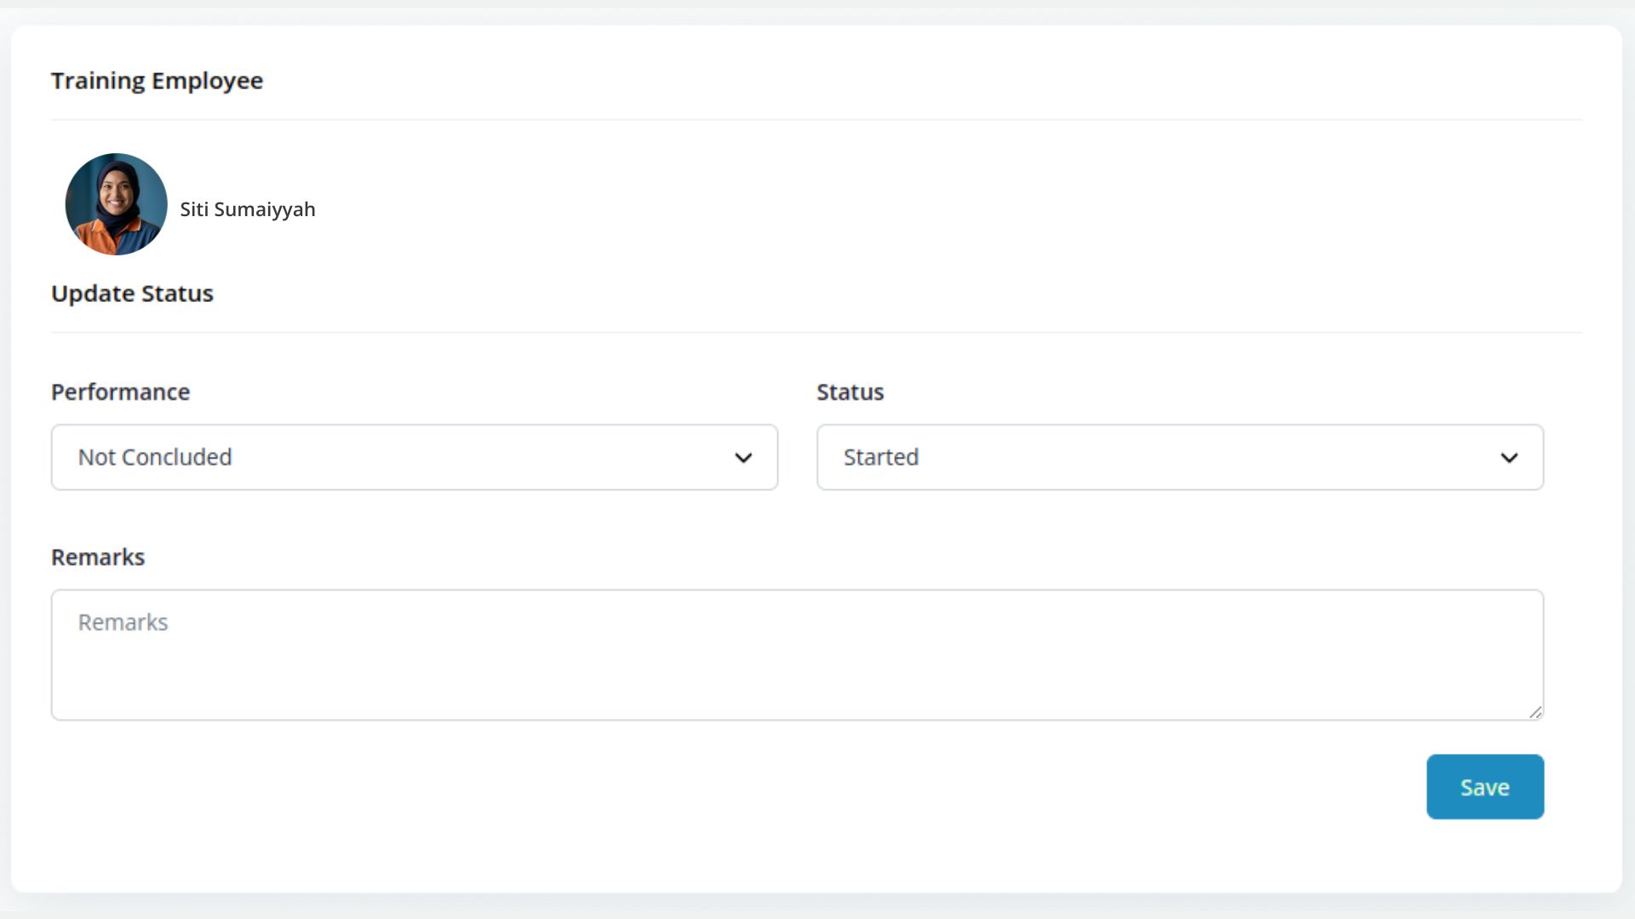Click the divider under Training Employee heading
1635x919 pixels.
pyautogui.click(x=816, y=120)
